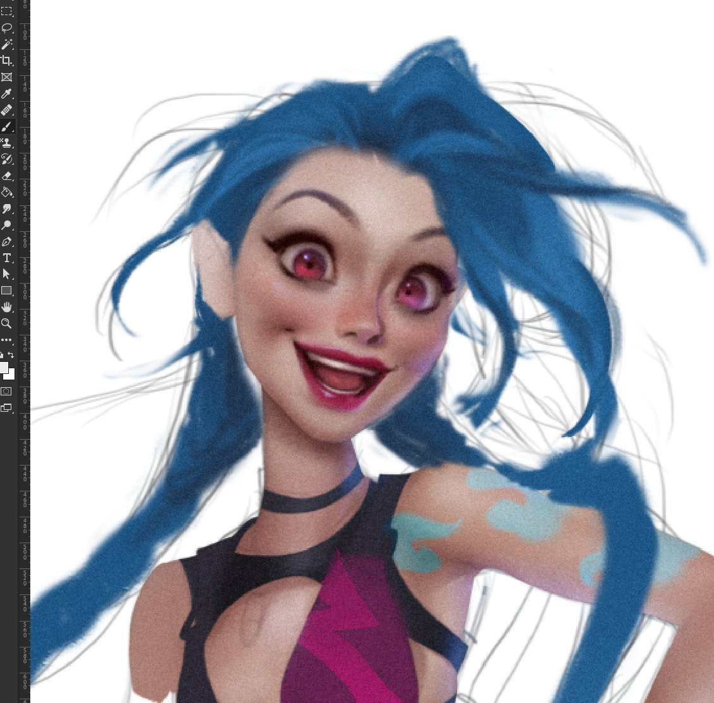Select the Paint Bucket tool

pos(6,192)
